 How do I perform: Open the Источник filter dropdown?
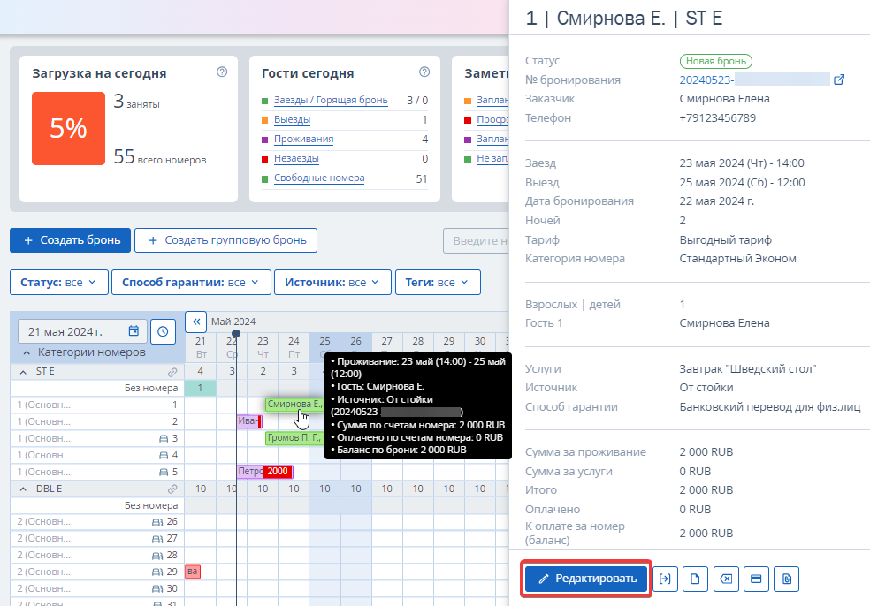[333, 282]
